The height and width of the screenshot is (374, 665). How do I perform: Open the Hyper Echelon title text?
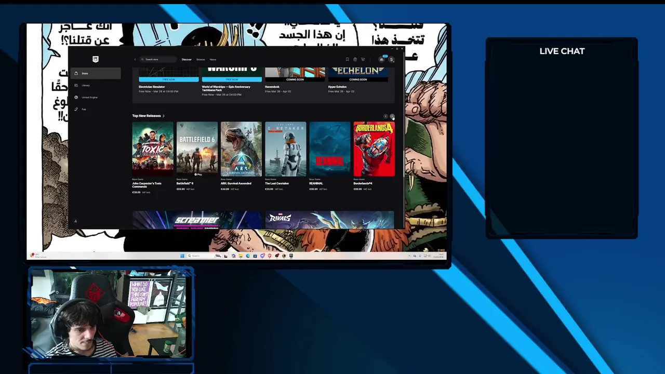coord(337,87)
